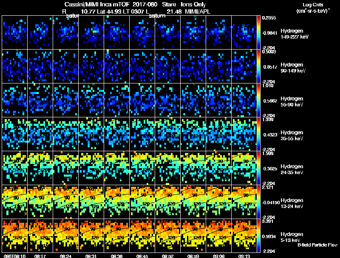
Task: Click the color bar beside Hydrogen 149-227 keV
Action: 258,33
